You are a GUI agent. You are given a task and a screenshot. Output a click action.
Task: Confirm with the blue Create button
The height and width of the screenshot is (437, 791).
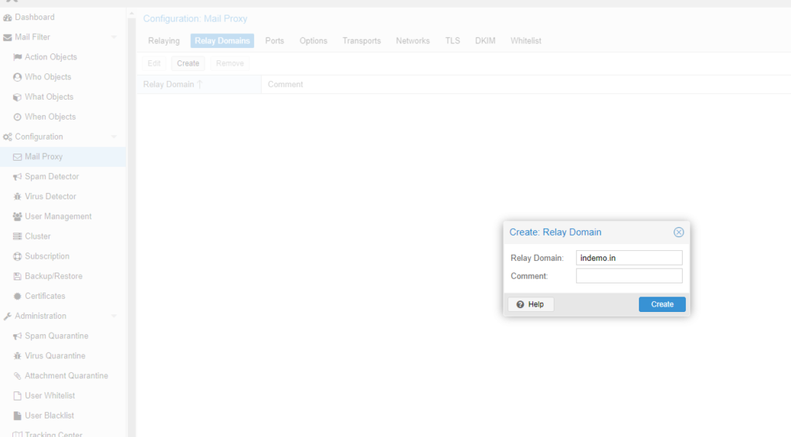click(662, 304)
